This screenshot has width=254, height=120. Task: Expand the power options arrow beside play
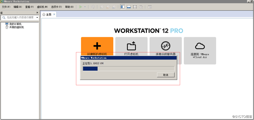click(x=85, y=7)
